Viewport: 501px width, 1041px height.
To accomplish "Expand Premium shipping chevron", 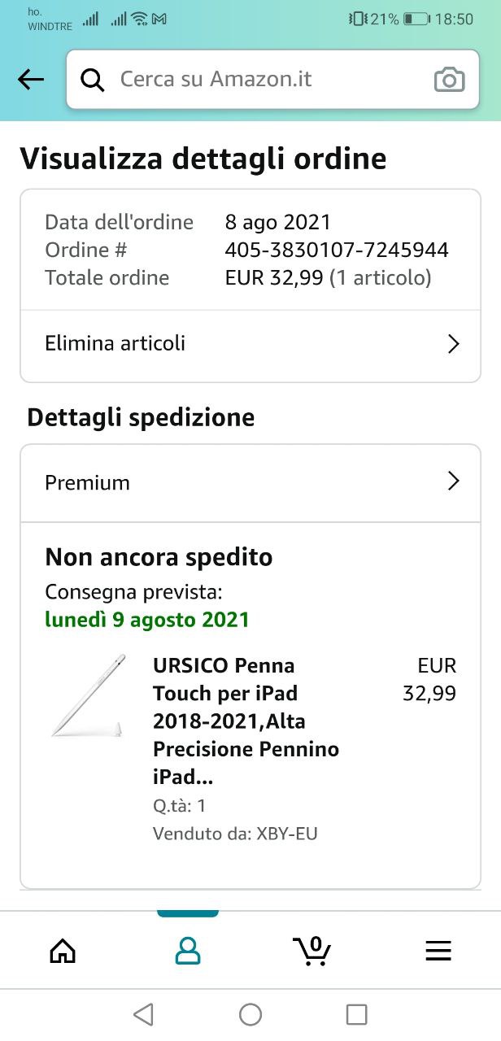I will (x=454, y=481).
